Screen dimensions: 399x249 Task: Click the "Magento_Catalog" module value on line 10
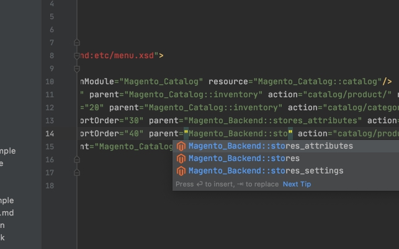pyautogui.click(x=161, y=82)
